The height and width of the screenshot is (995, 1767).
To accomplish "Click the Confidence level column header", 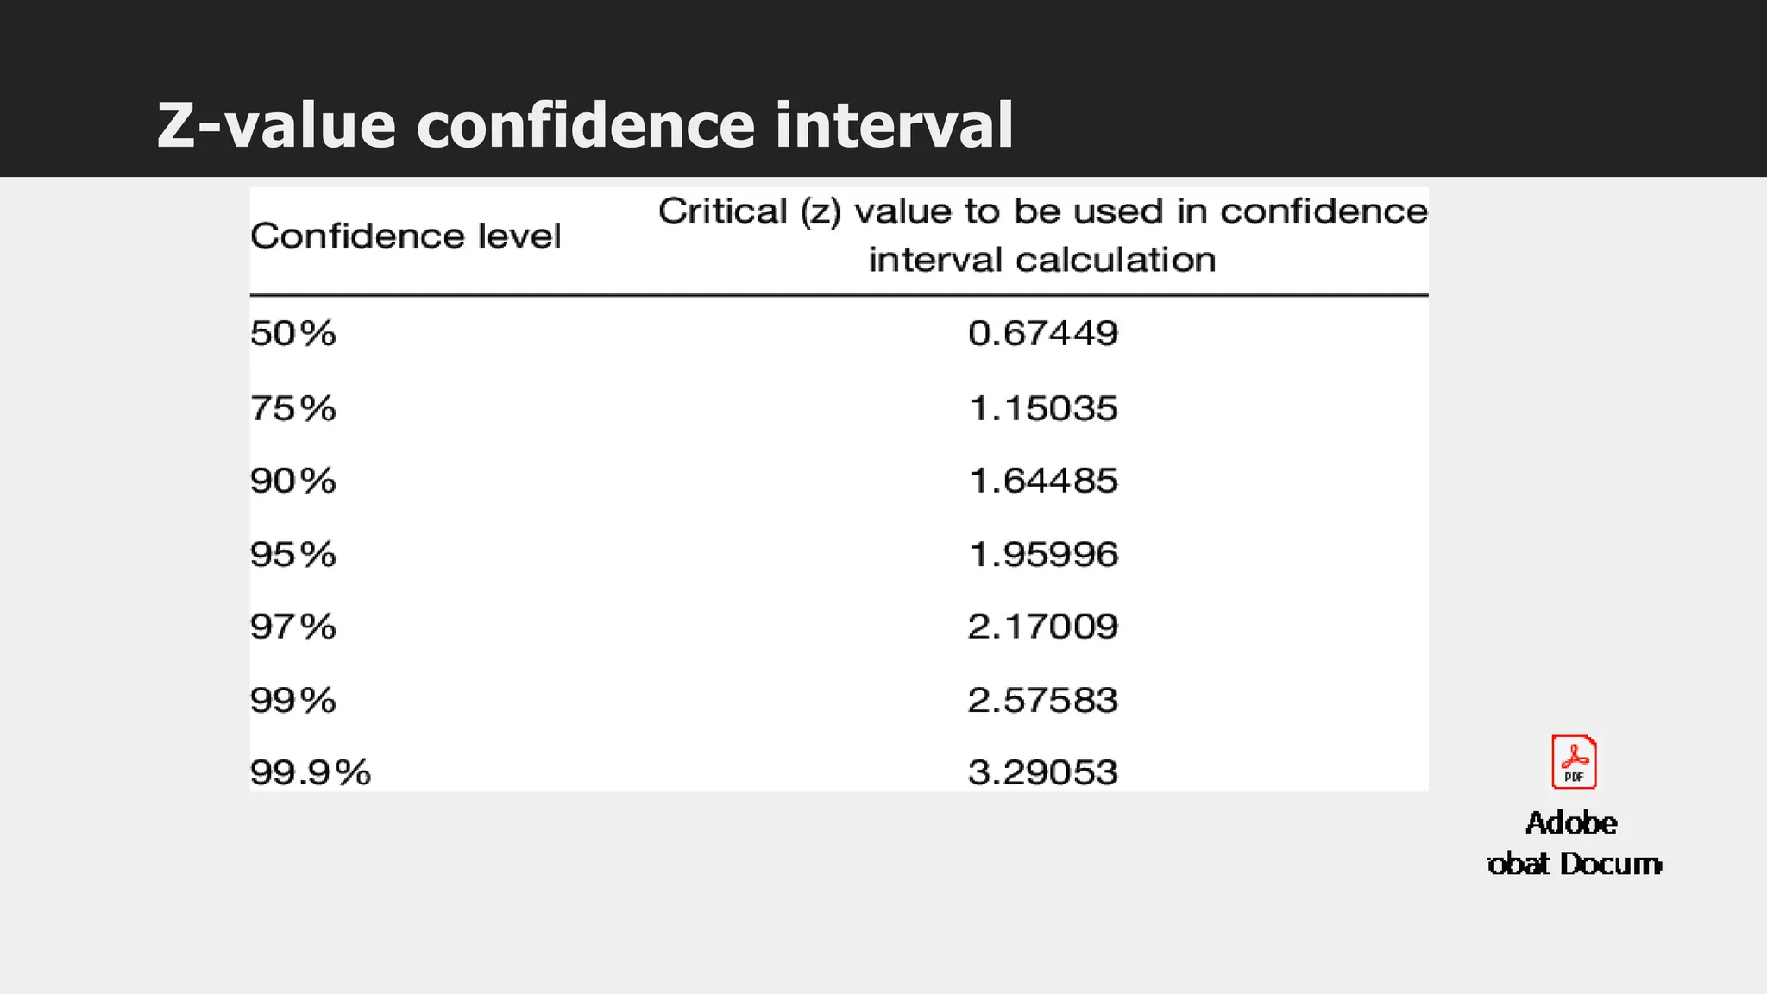I will click(x=406, y=236).
